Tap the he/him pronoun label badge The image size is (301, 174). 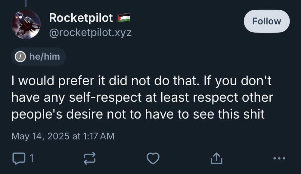coord(39,56)
